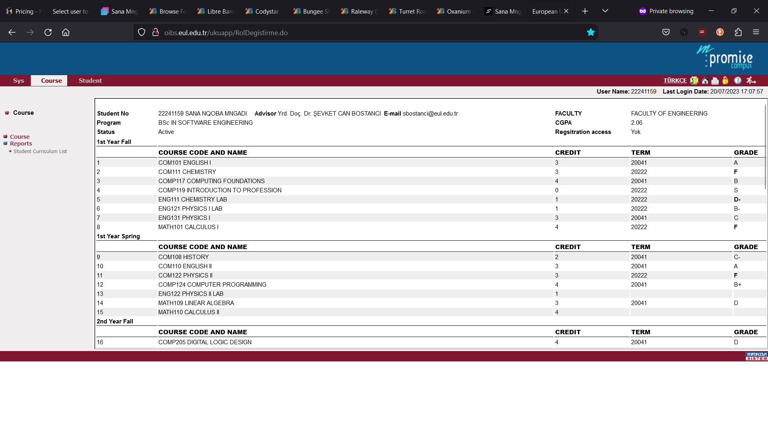View site security lock information
This screenshot has height=431, width=768.
(x=156, y=32)
